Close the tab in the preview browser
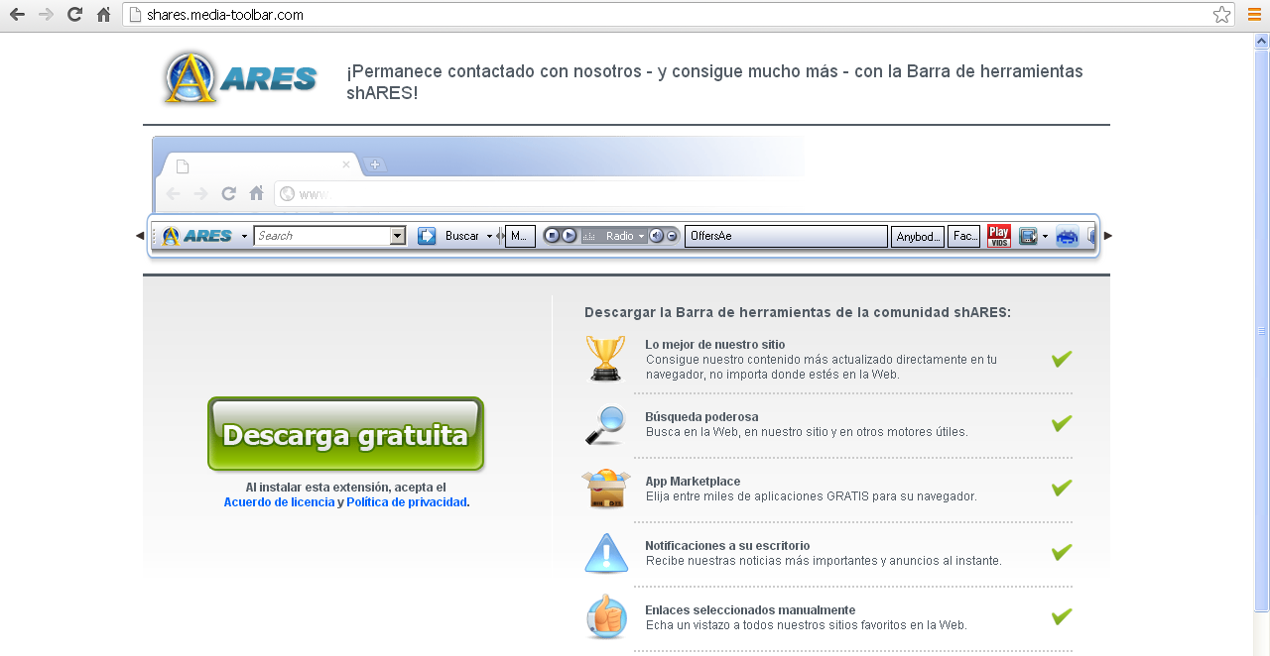Image resolution: width=1270 pixels, height=656 pixels. tap(346, 164)
